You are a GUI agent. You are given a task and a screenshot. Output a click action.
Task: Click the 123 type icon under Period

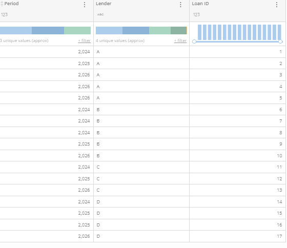pos(4,15)
